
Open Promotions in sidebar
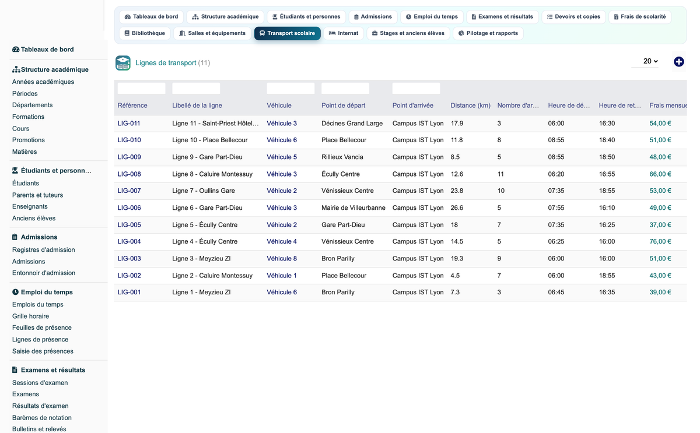click(29, 140)
